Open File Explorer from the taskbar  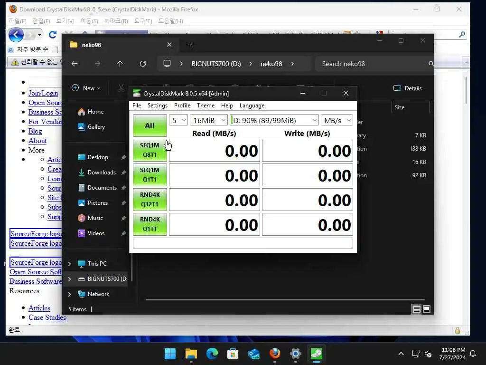tap(191, 354)
